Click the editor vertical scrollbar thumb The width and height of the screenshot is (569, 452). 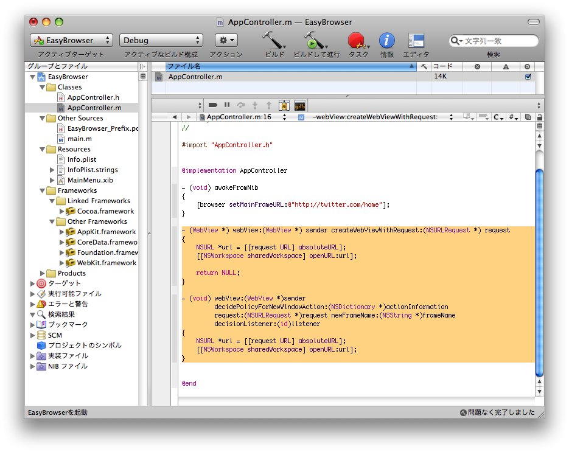[x=540, y=273]
